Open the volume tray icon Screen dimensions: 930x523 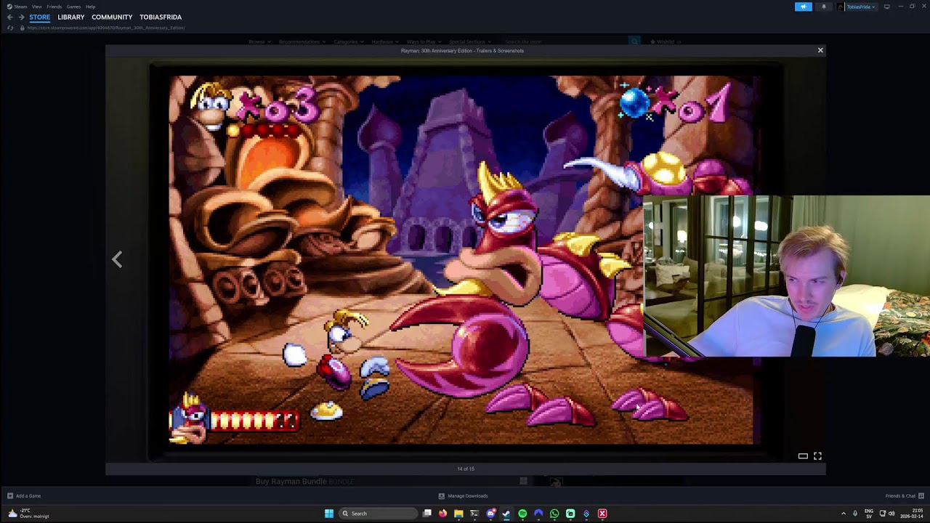click(x=891, y=514)
